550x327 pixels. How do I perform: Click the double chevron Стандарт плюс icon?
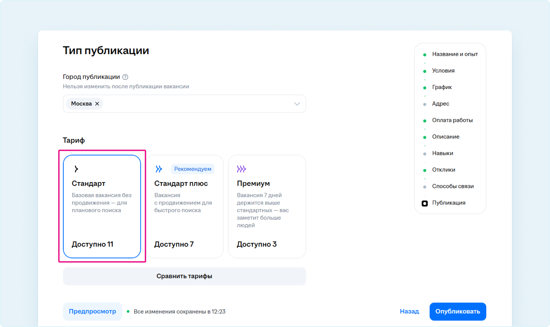point(159,169)
